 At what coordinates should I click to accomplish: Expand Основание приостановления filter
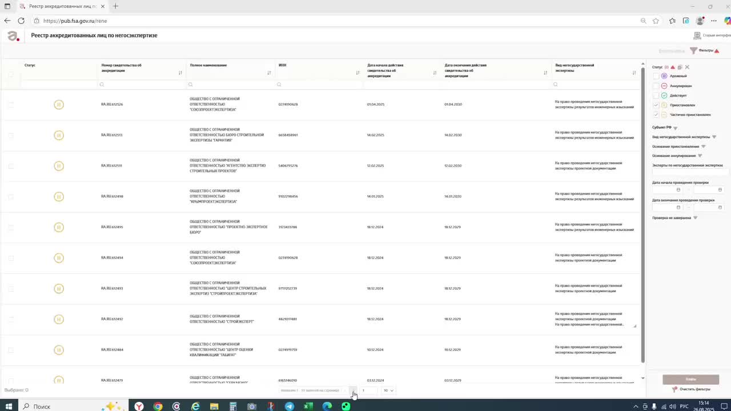pos(704,147)
